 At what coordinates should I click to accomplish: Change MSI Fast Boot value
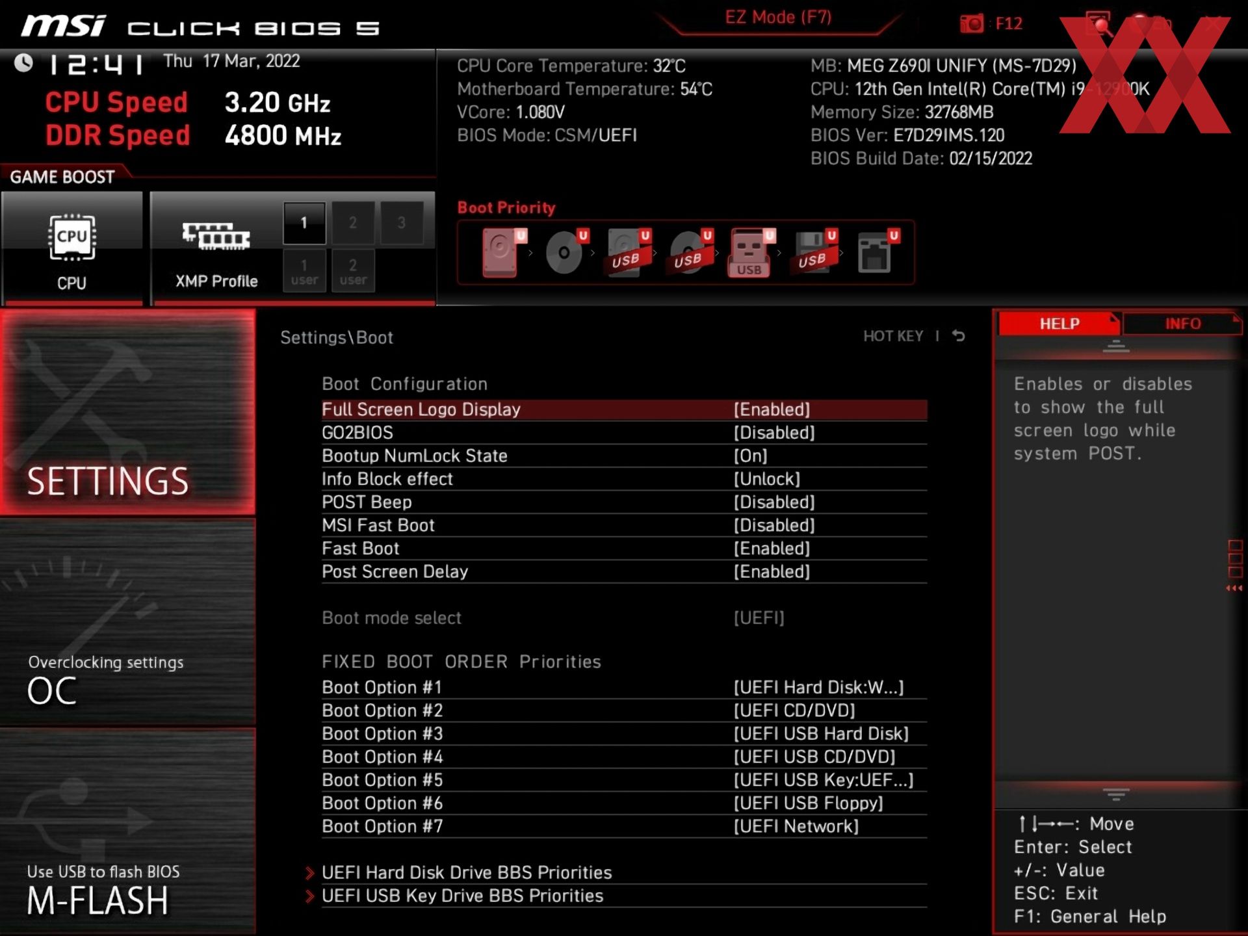(774, 525)
